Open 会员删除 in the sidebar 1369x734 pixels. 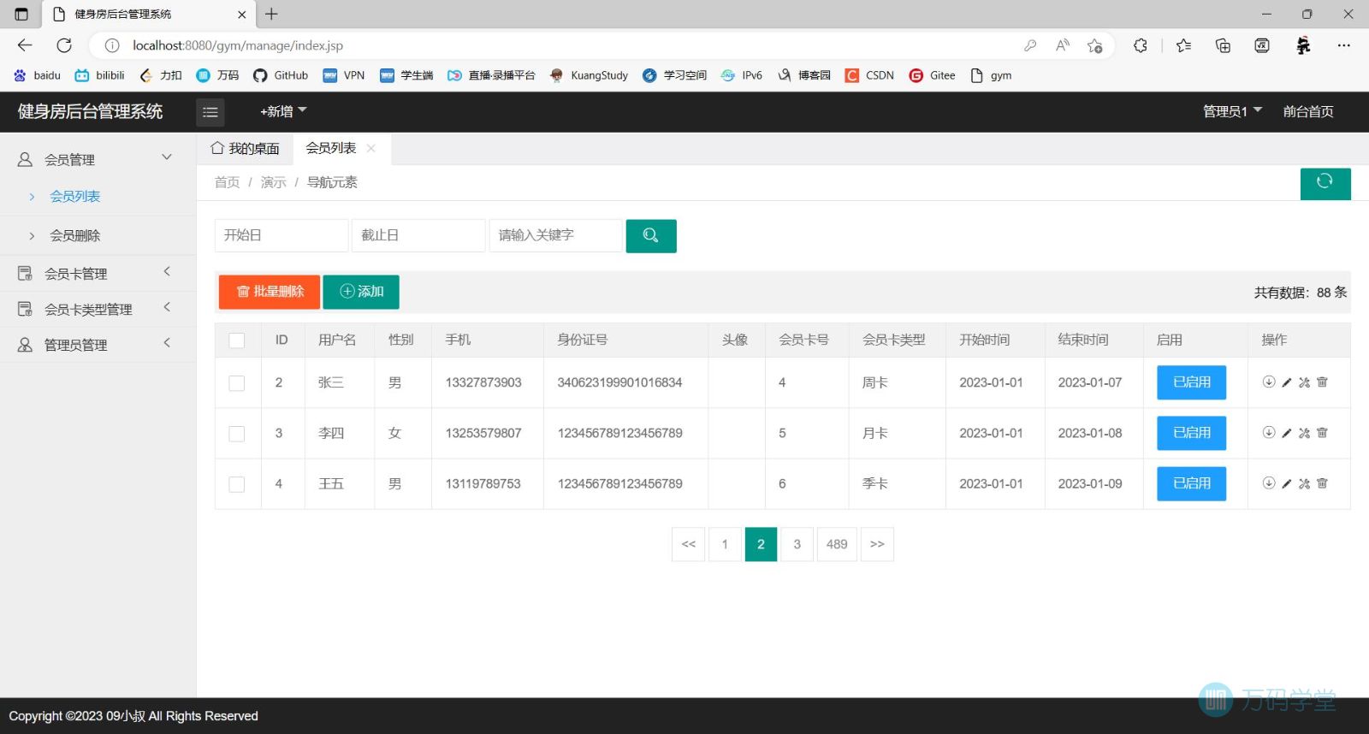tap(75, 236)
